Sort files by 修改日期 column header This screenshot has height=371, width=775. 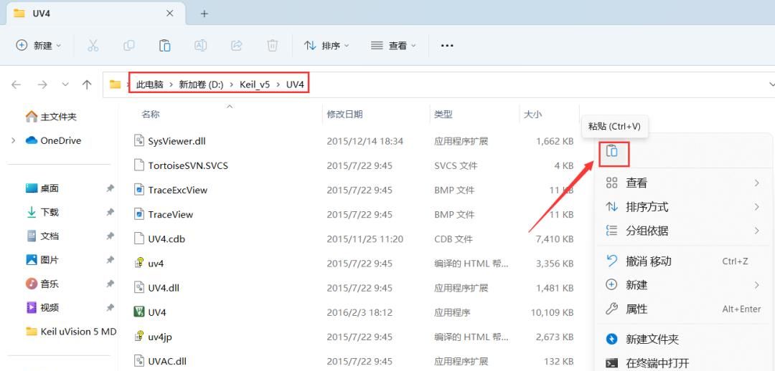[x=344, y=114]
